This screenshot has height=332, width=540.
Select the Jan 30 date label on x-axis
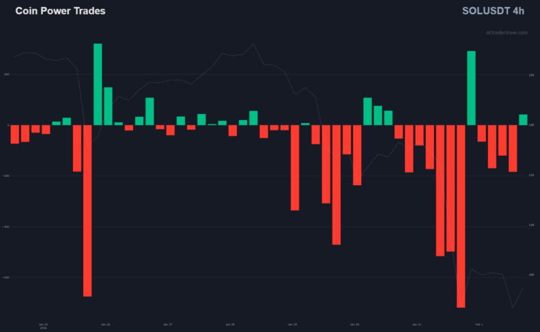click(354, 324)
